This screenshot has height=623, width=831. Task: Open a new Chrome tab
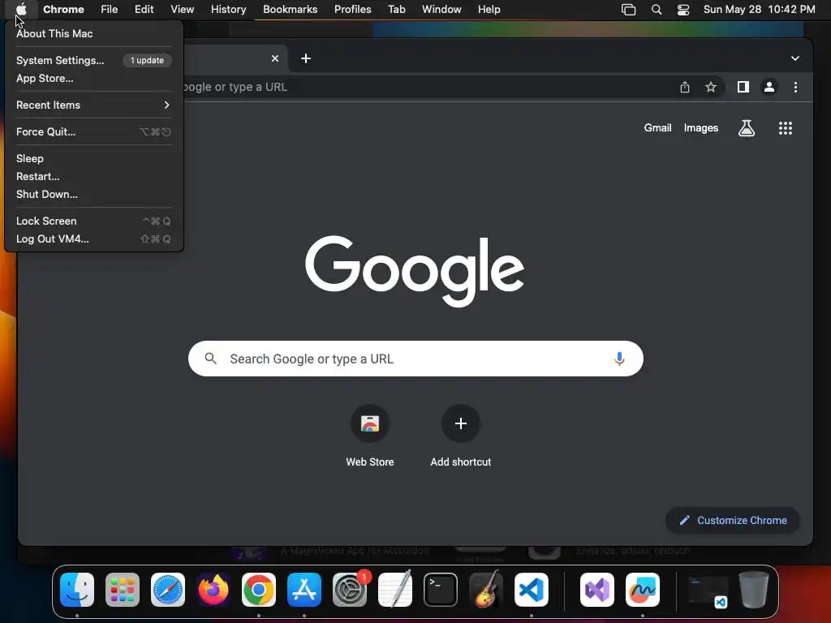[306, 58]
